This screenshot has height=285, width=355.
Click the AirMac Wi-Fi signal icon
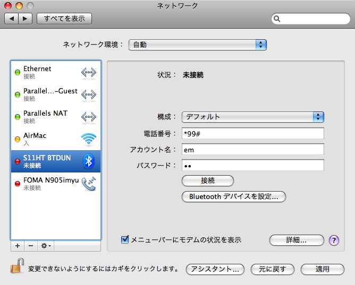(x=89, y=139)
